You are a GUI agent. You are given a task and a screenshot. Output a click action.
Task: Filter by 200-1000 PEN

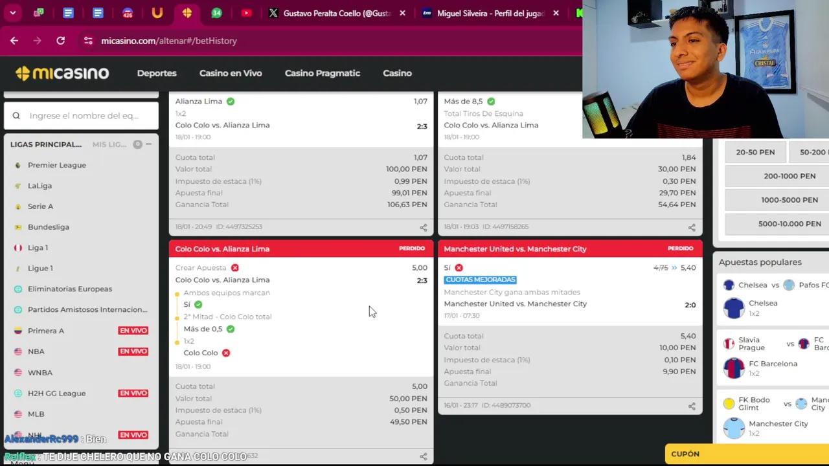click(789, 176)
